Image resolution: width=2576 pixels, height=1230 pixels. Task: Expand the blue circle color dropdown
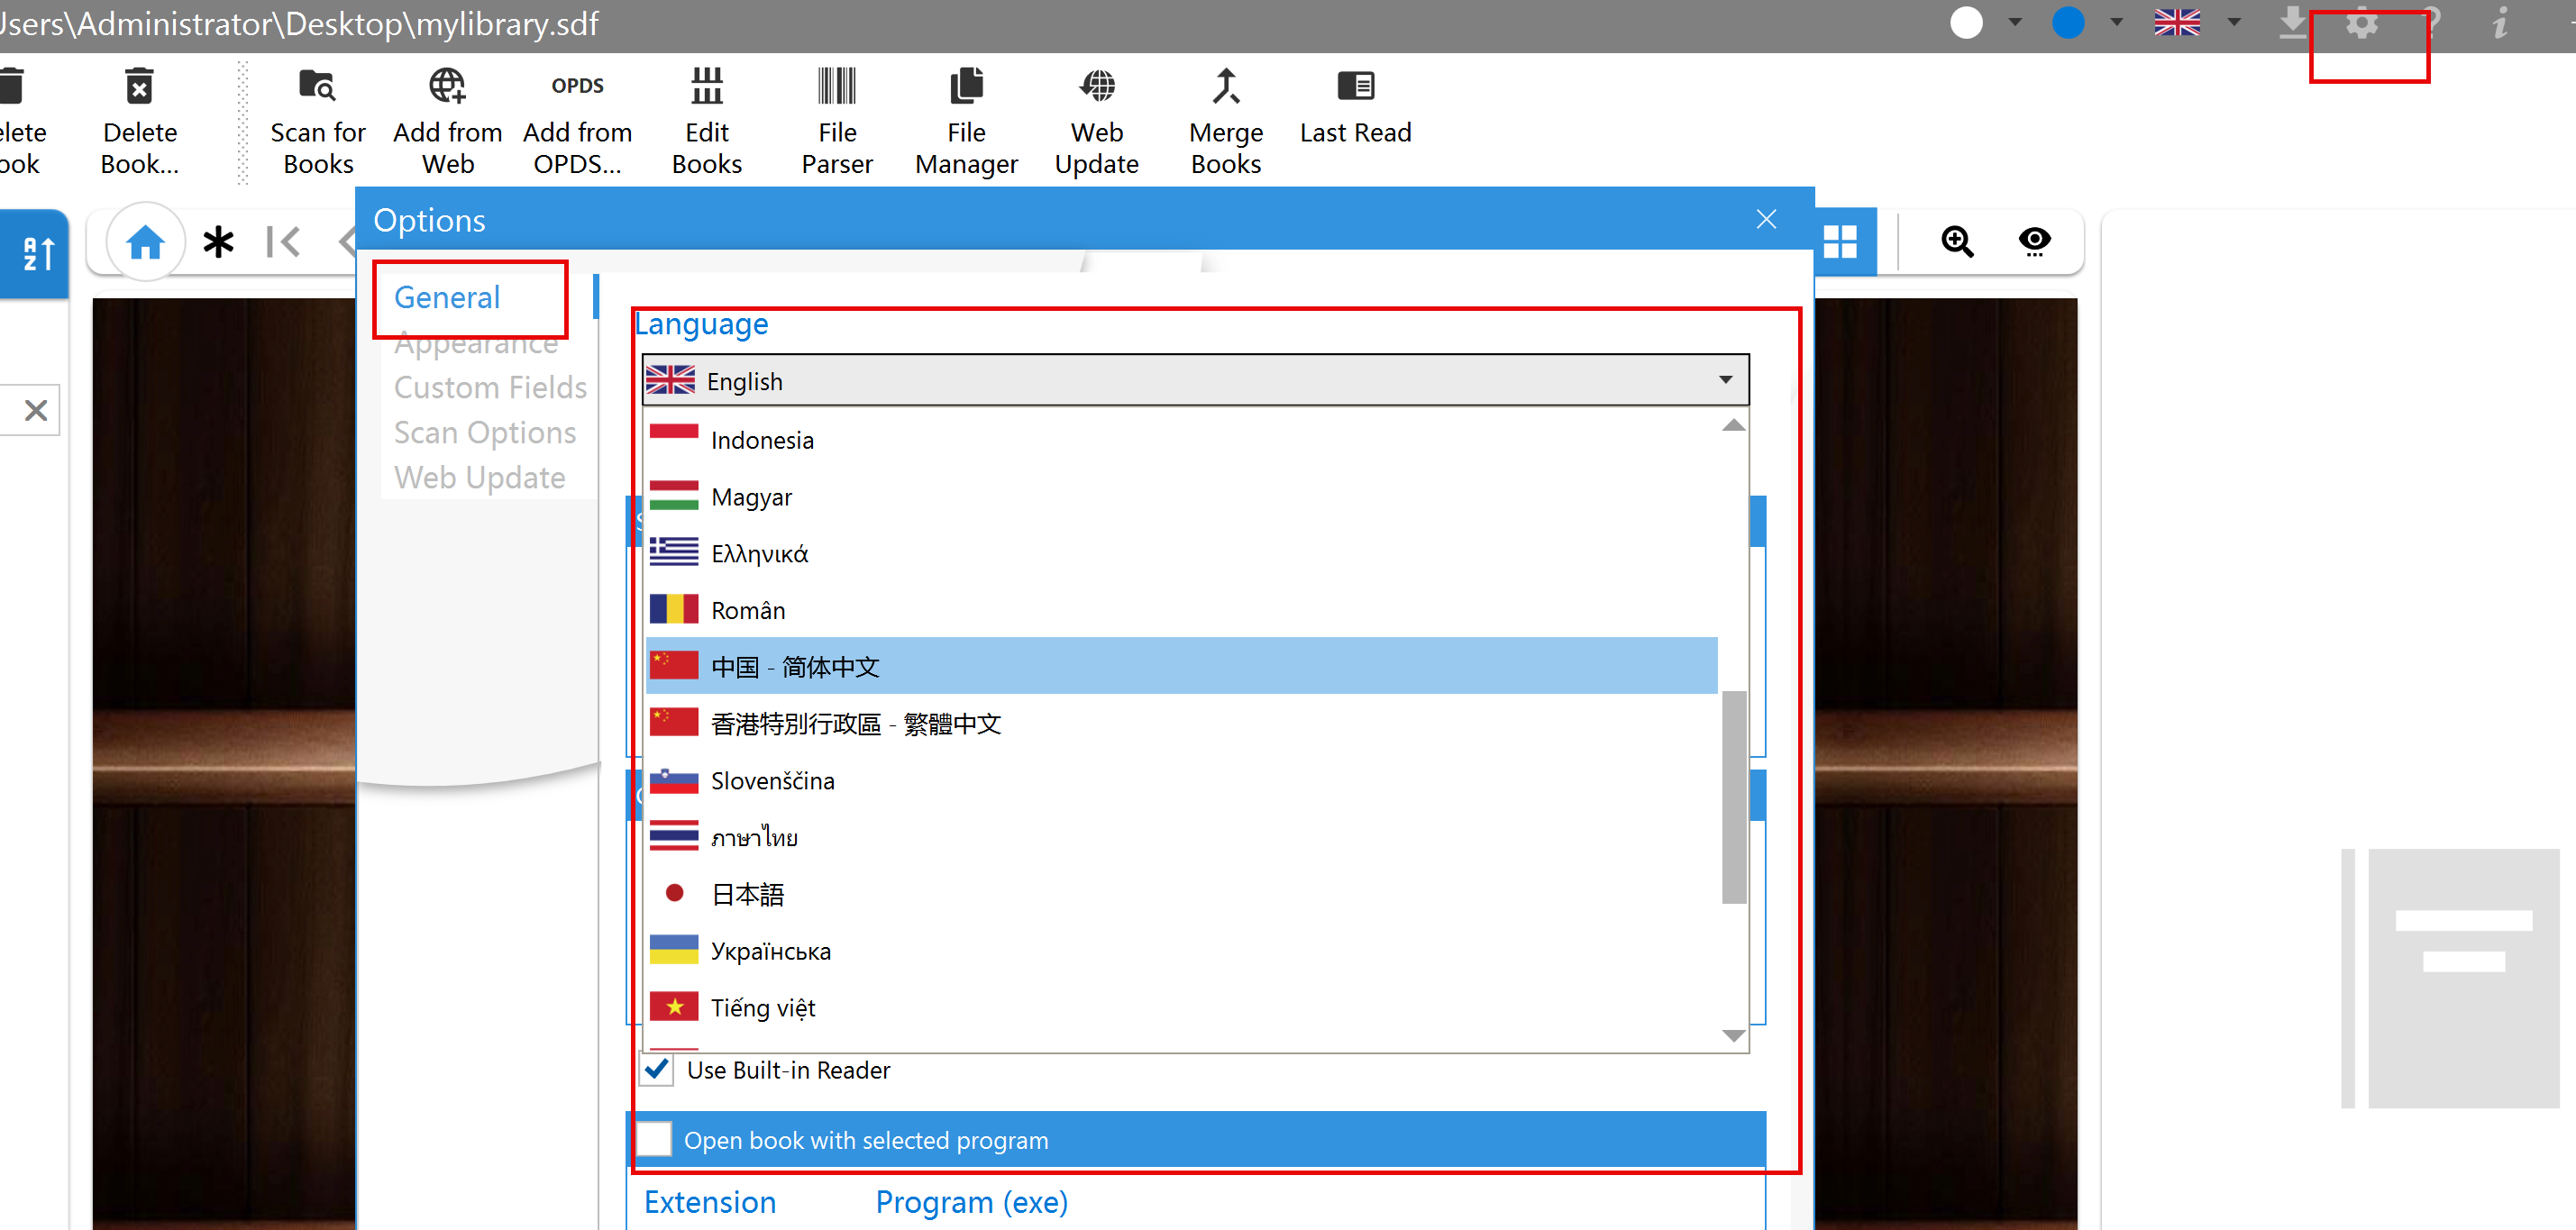click(x=2116, y=22)
